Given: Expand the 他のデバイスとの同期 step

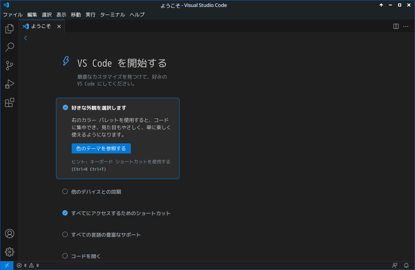Looking at the screenshot, I should [96, 192].
